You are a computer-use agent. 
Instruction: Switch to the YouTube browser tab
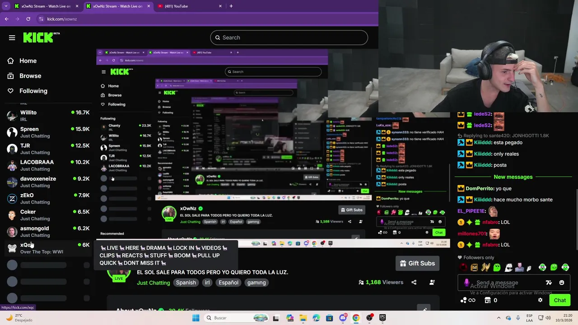coord(190,6)
